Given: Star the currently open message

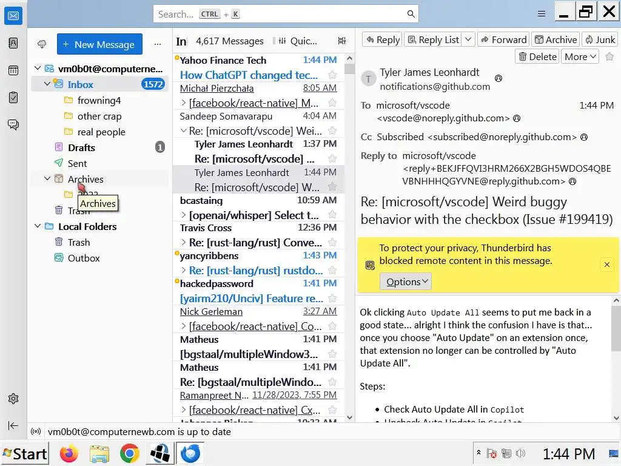Looking at the screenshot, I should [x=609, y=56].
